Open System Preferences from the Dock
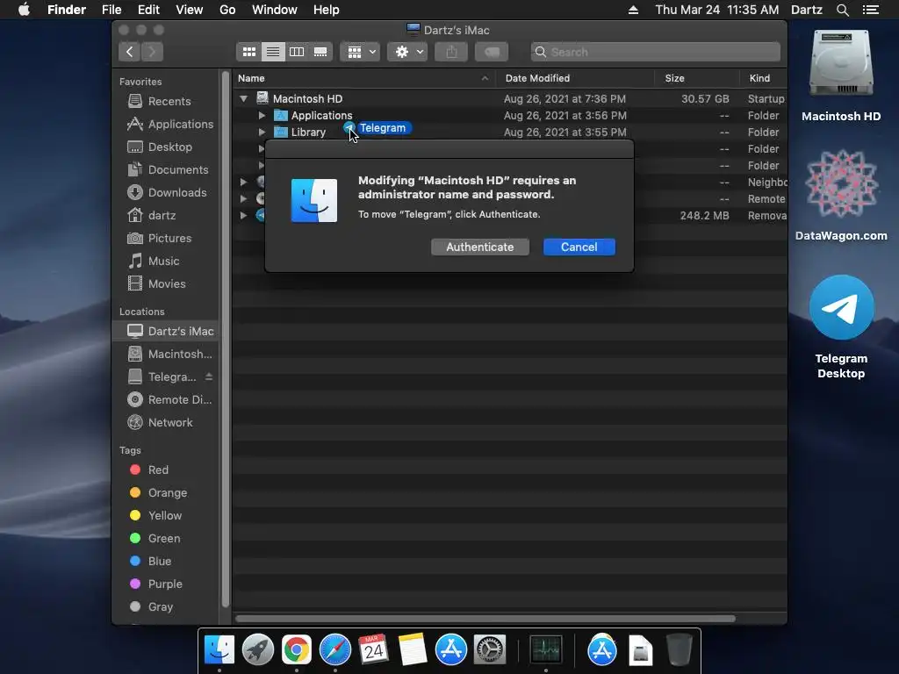Screen dimensions: 899x674 [490, 650]
